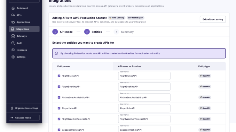Edit the FlightBookingAPI new name field

click(144, 87)
